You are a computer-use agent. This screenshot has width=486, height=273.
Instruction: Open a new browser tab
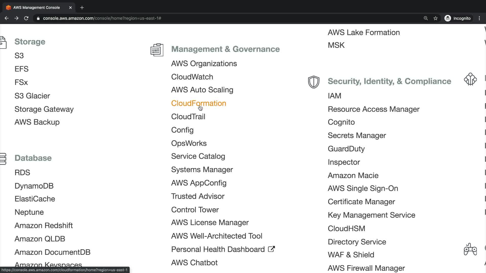pos(82,8)
